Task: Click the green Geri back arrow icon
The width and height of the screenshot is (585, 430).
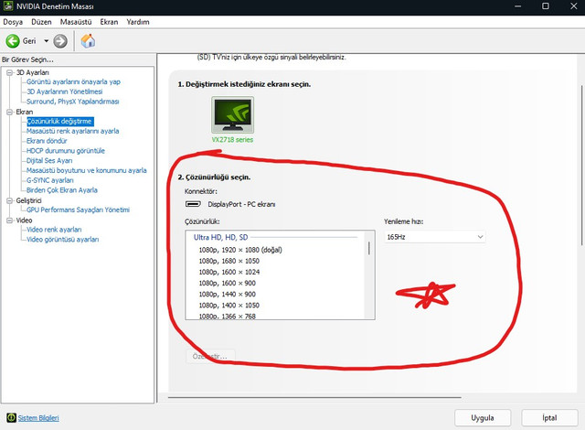Action: (13, 40)
